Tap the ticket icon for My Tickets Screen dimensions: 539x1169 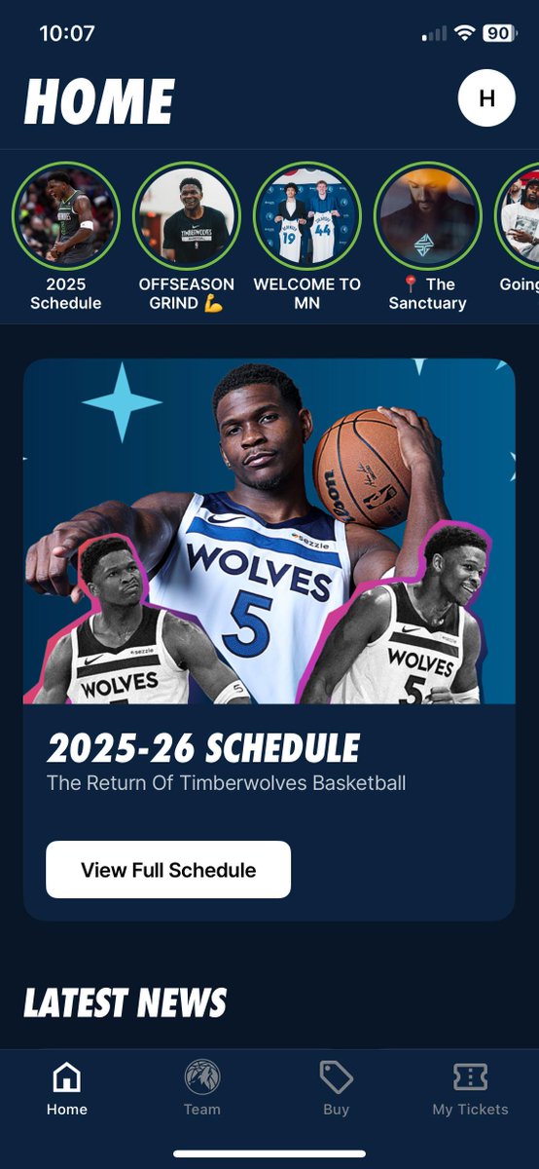(471, 1077)
